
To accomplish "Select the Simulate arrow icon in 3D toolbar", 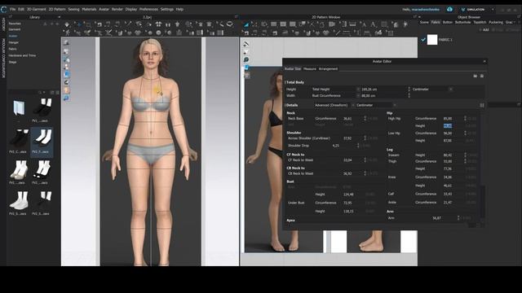I will [67, 24].
